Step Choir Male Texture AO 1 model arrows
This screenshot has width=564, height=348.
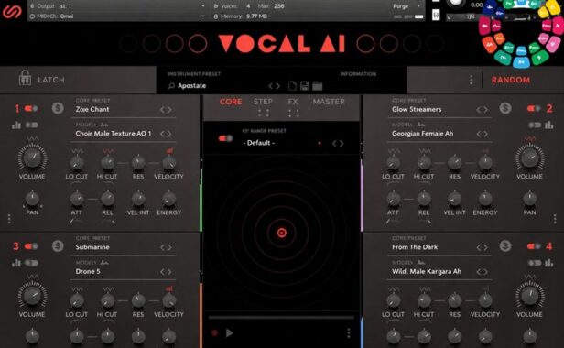point(166,134)
